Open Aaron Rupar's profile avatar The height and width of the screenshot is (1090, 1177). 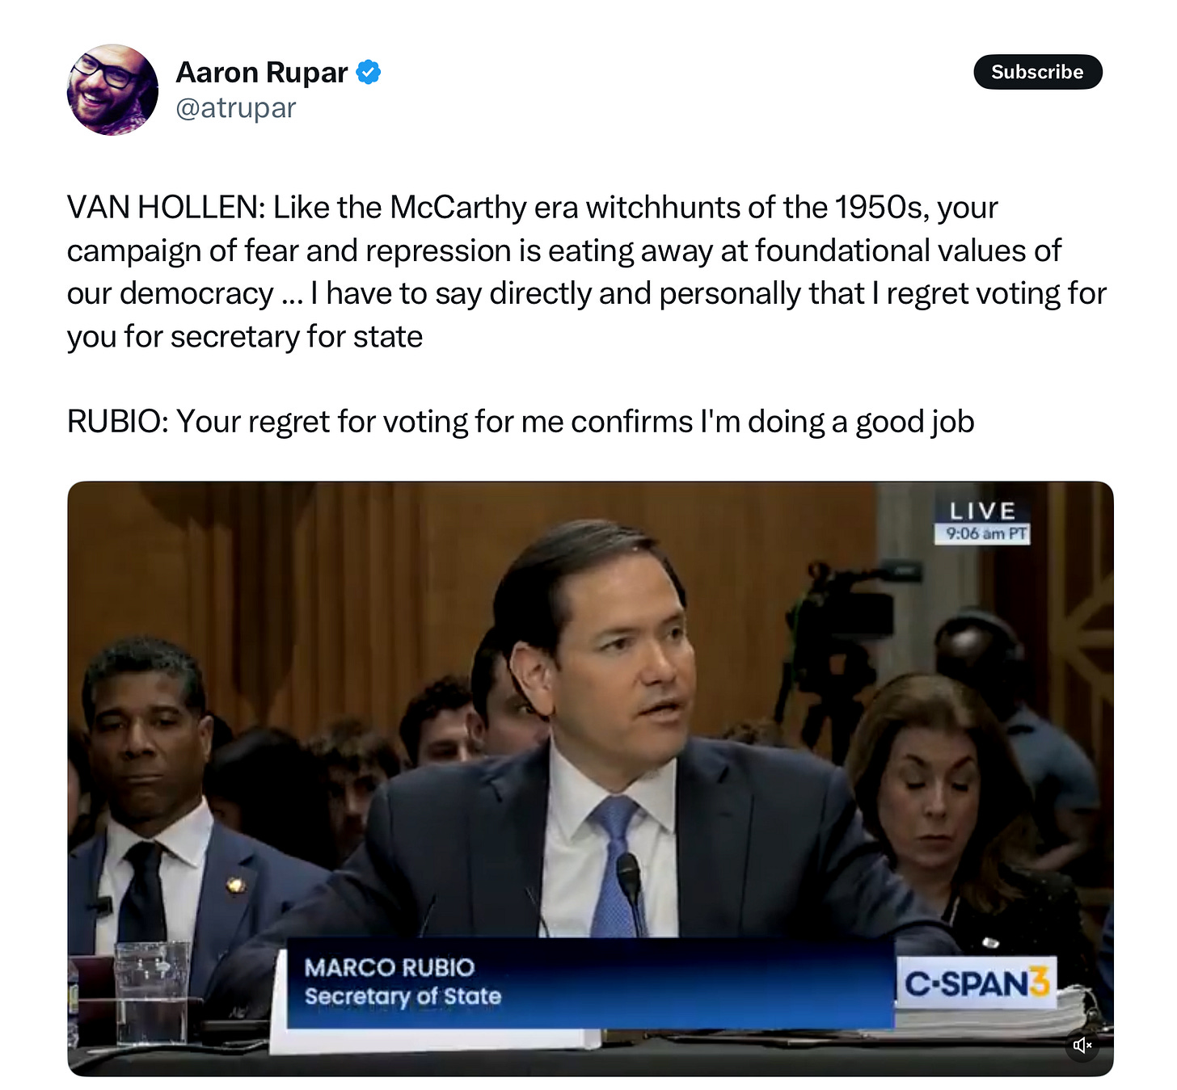pyautogui.click(x=112, y=90)
